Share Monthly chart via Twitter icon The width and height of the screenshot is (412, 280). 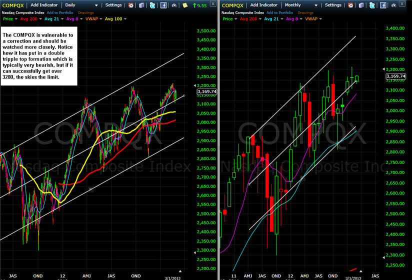372,5
